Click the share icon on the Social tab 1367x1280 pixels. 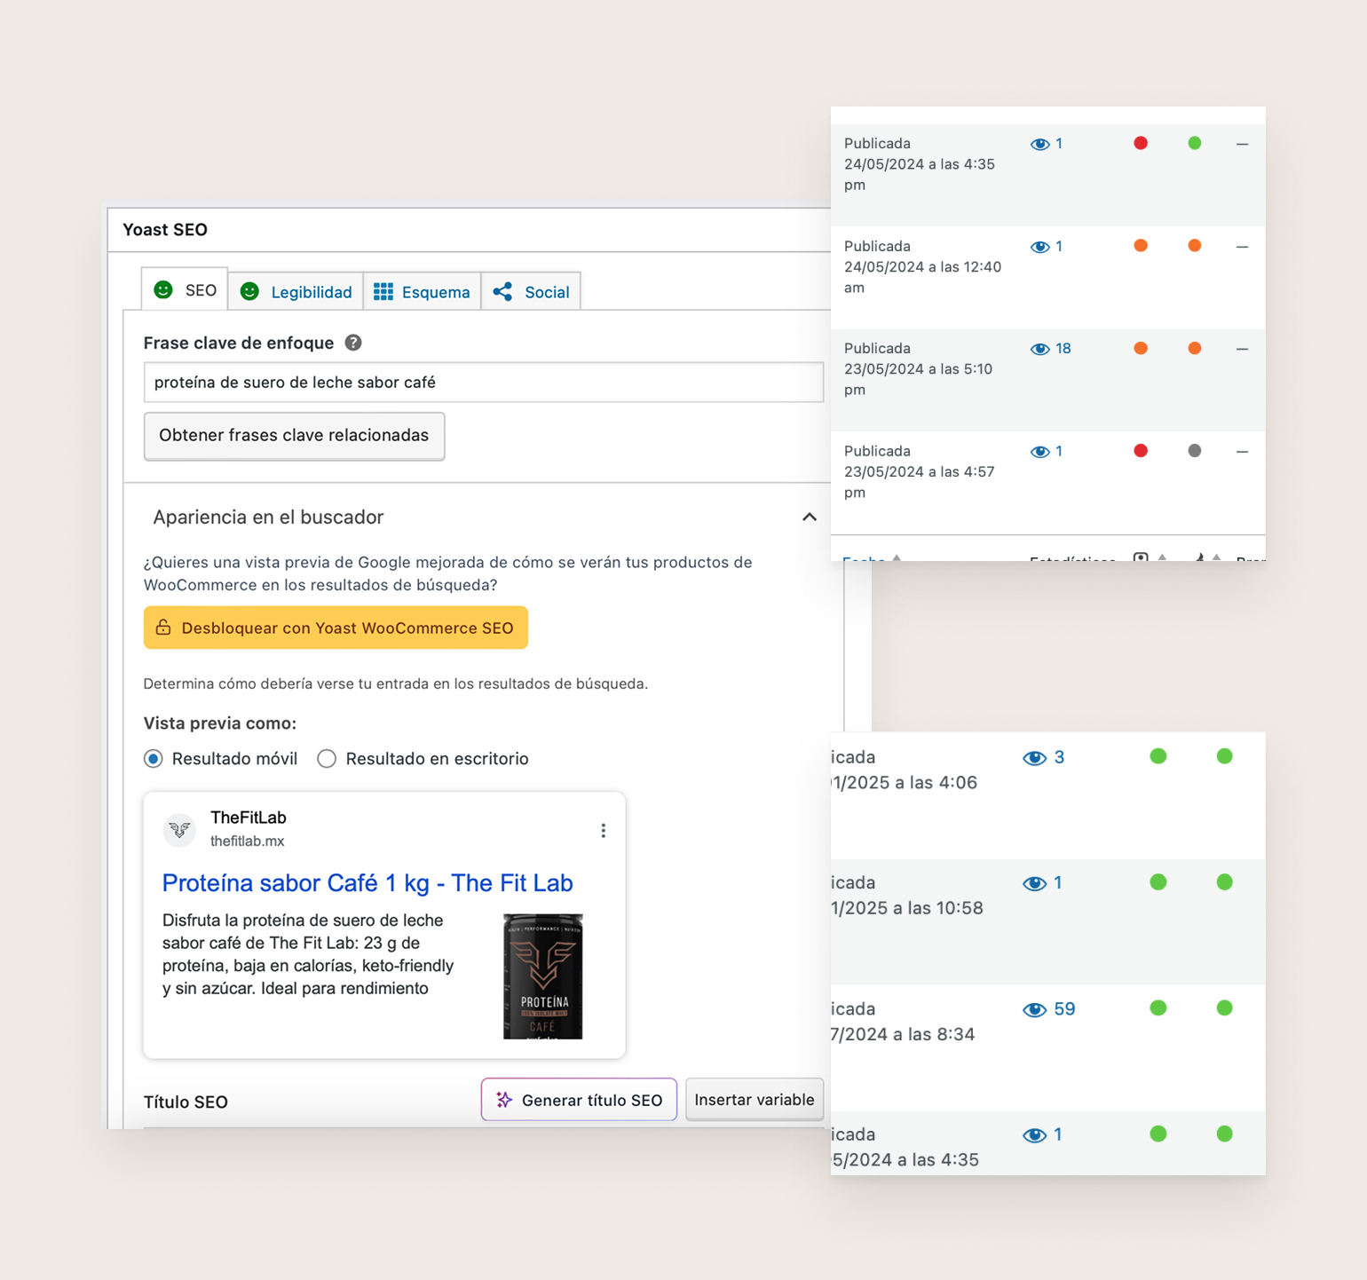(x=502, y=290)
